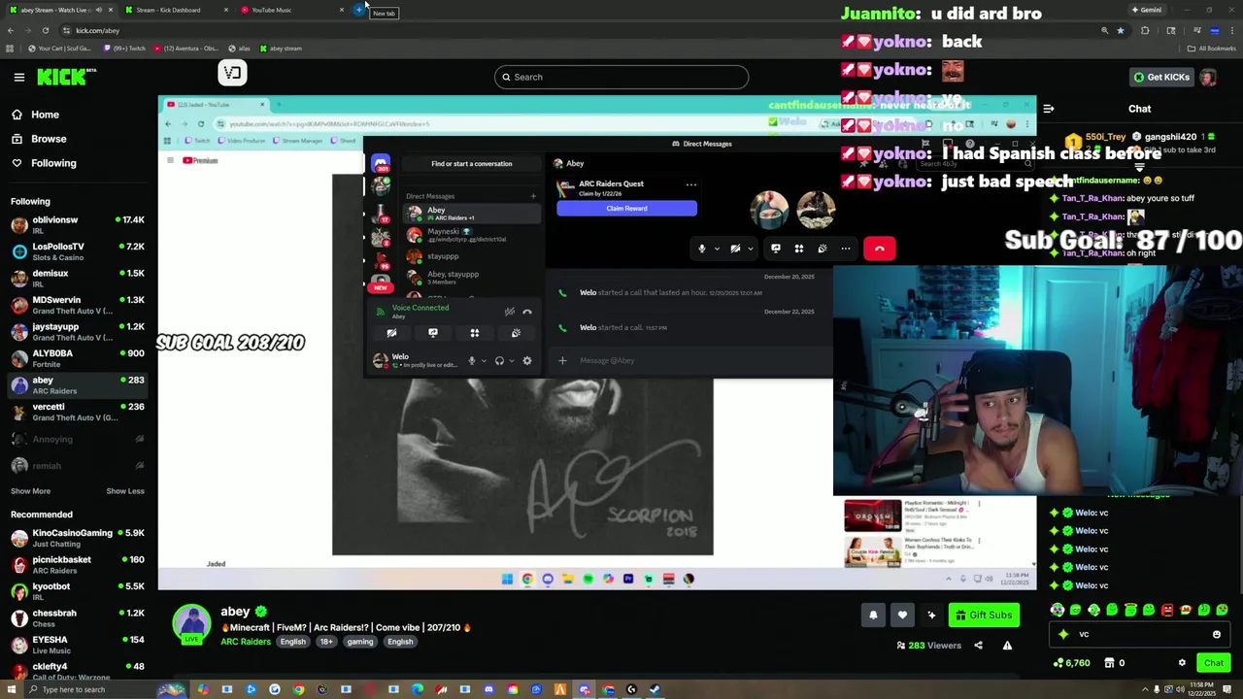Mute the abey Stream tab audio

98,10
